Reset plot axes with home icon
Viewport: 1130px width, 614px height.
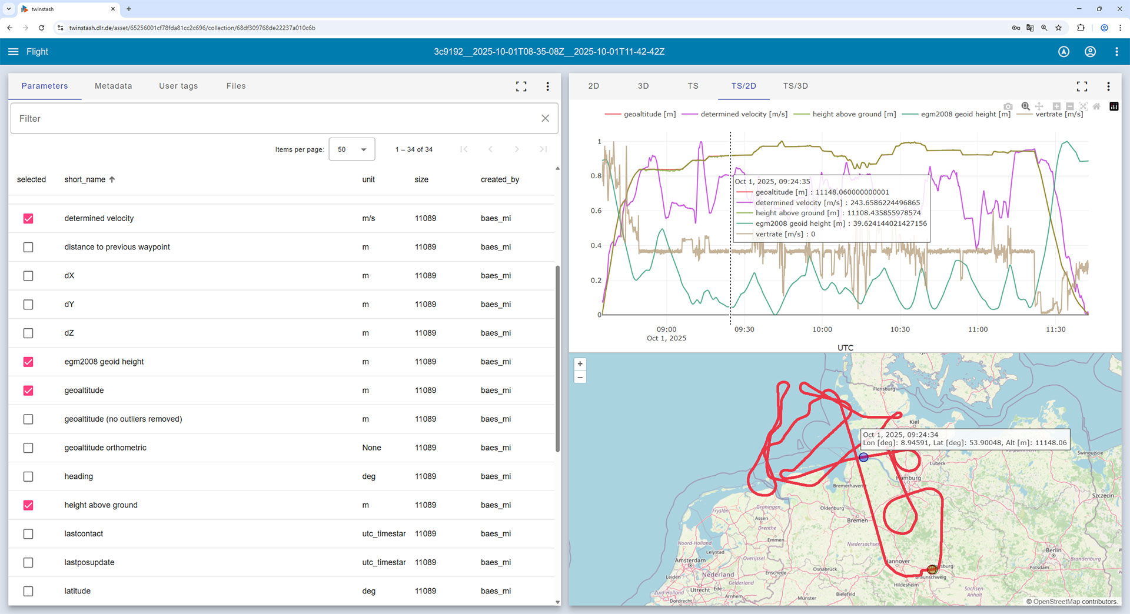pyautogui.click(x=1096, y=106)
